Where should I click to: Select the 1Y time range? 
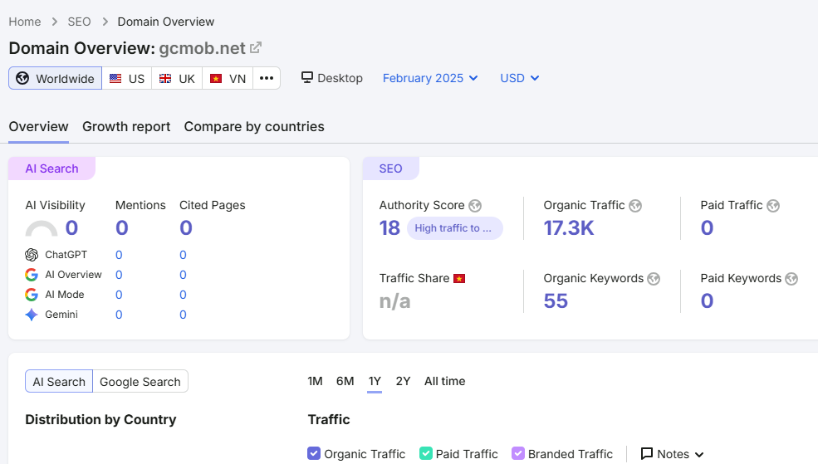click(x=375, y=381)
